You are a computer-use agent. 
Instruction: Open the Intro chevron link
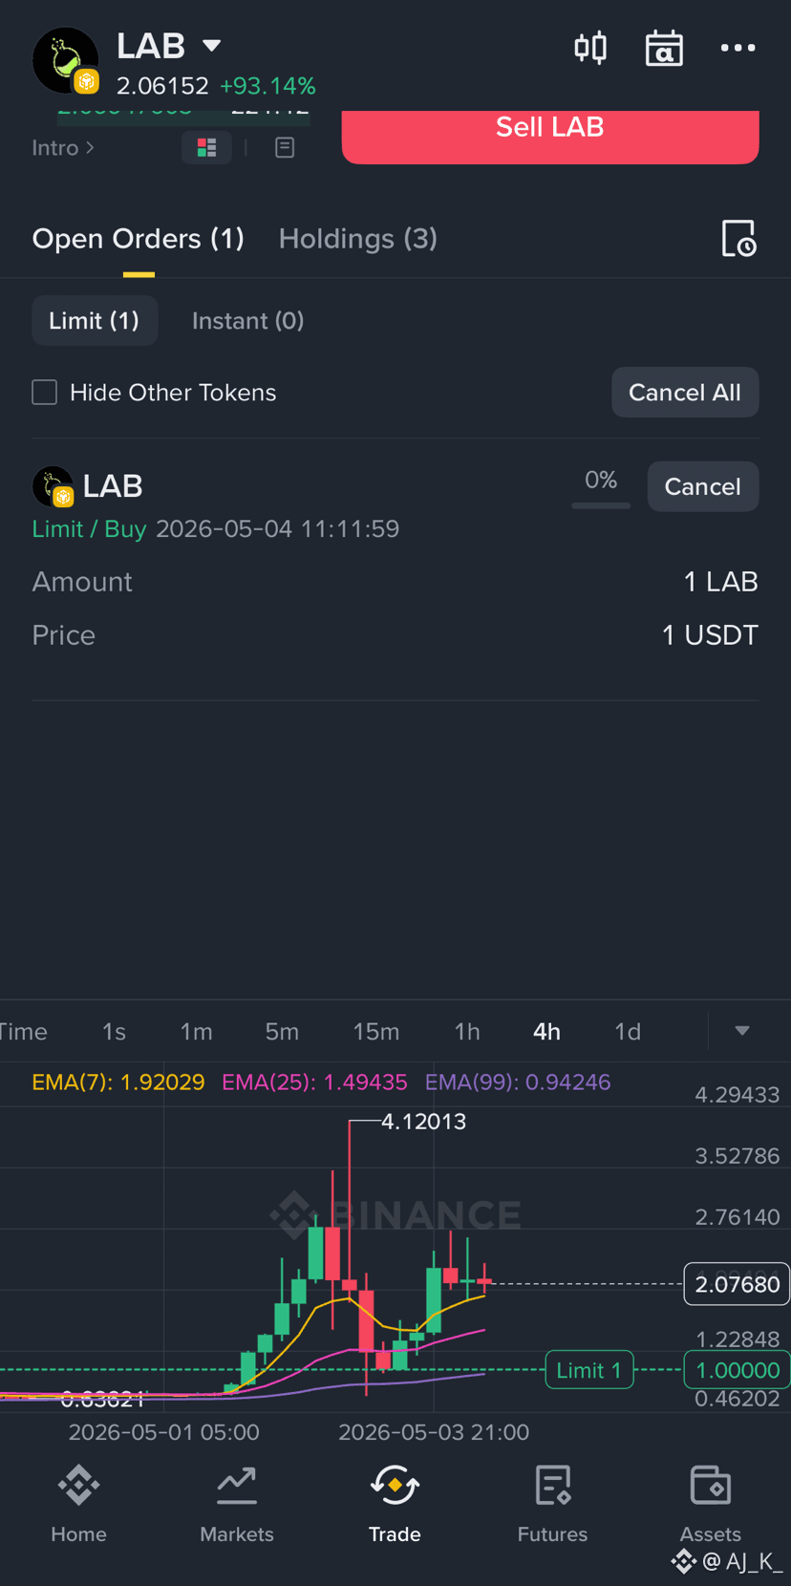point(63,148)
